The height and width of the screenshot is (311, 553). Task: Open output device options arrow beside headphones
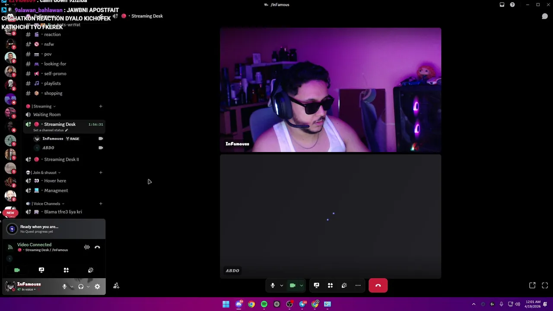pos(88,286)
